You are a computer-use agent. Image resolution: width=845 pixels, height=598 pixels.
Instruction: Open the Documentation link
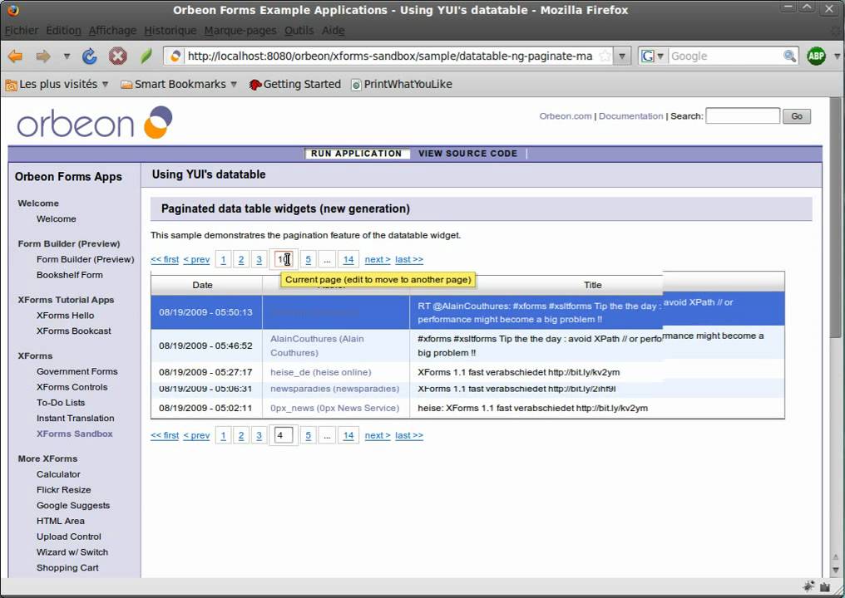tap(630, 116)
